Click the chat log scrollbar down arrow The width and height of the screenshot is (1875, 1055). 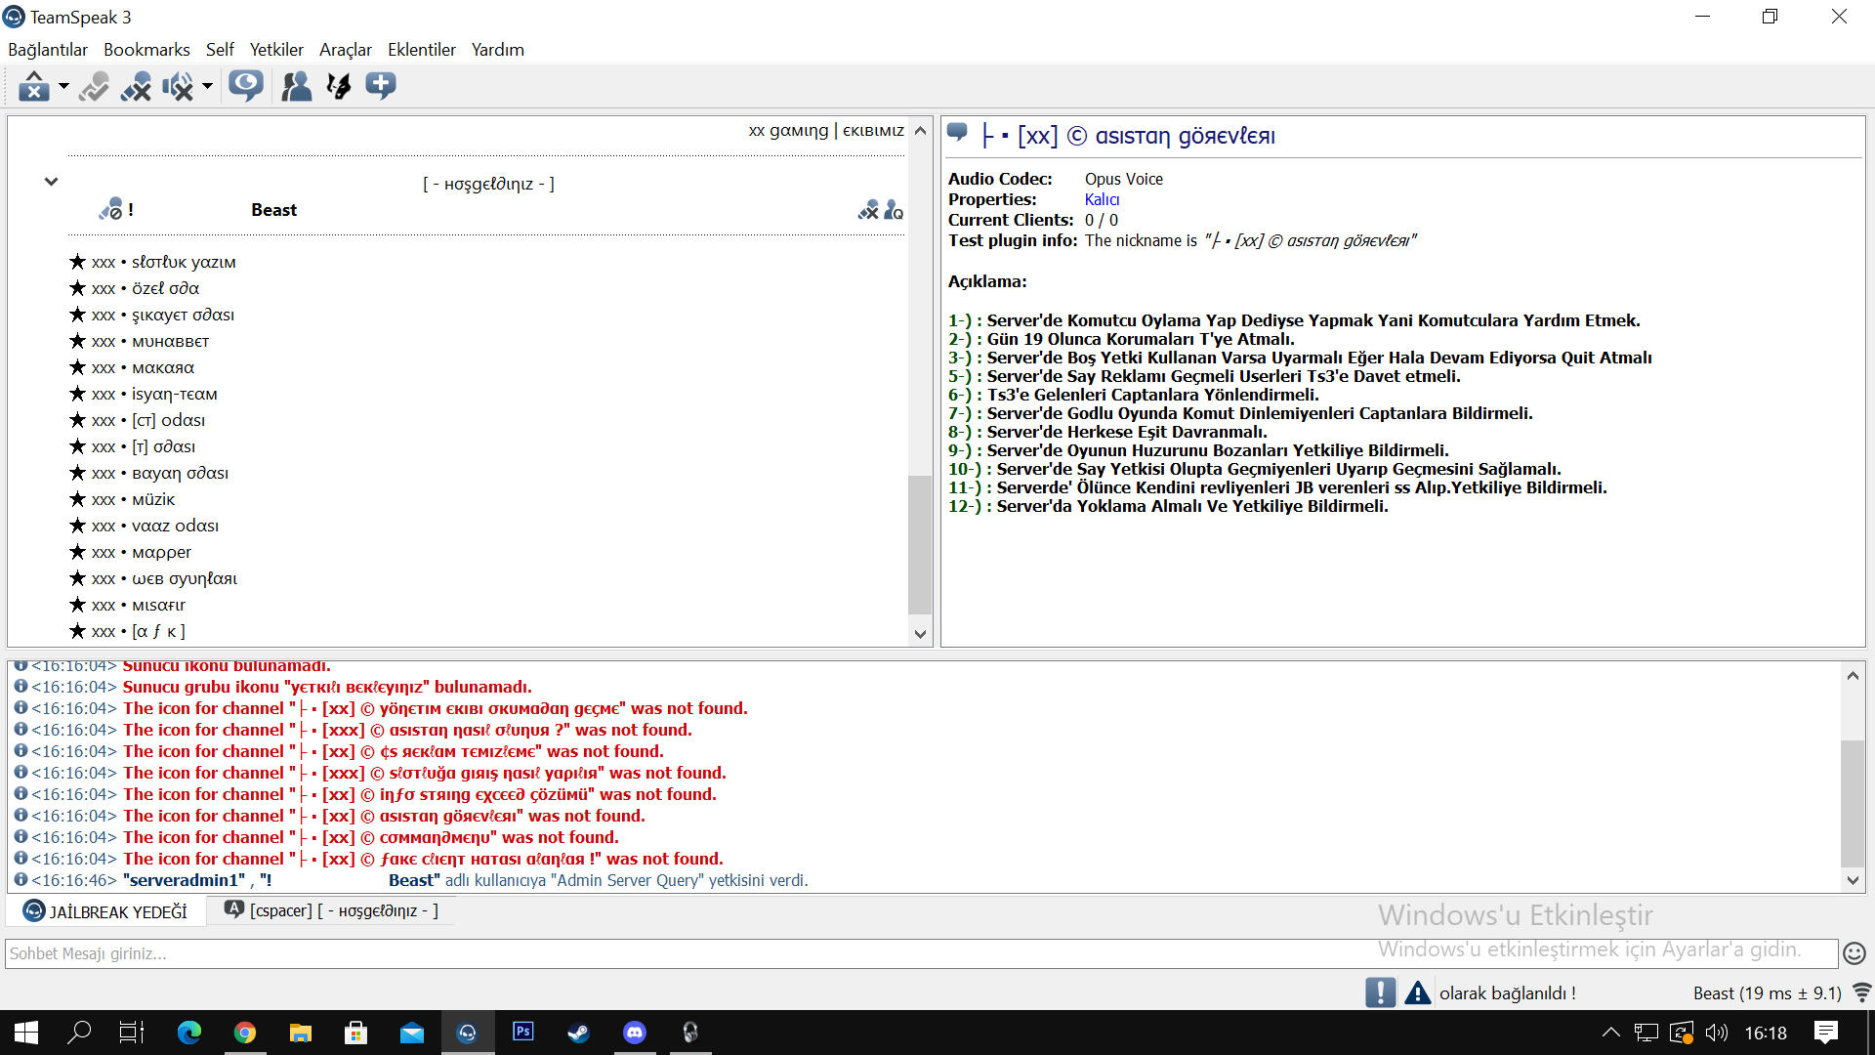click(x=1853, y=880)
